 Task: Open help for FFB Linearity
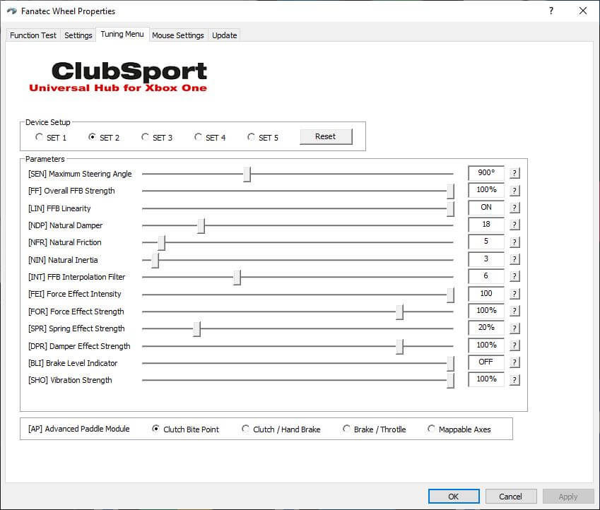click(x=514, y=208)
